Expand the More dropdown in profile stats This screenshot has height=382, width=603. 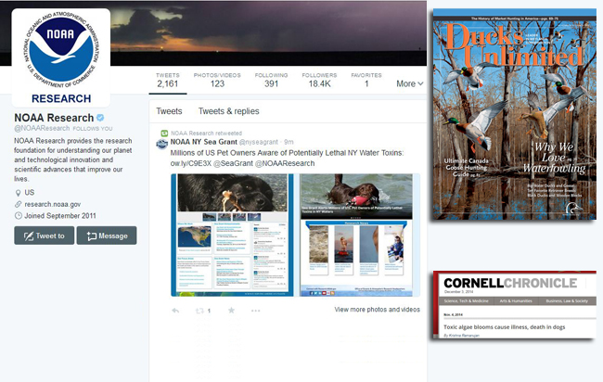click(x=409, y=83)
